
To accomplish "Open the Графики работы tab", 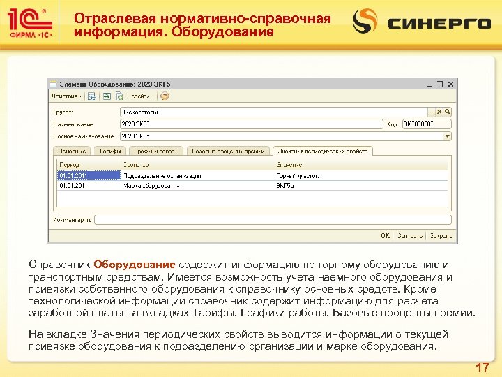I will pyautogui.click(x=156, y=151).
